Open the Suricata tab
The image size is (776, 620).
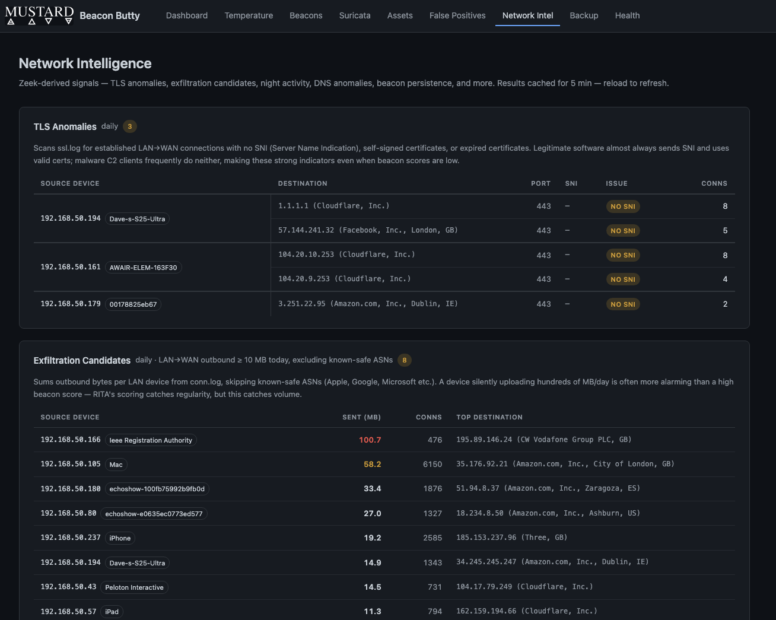354,15
